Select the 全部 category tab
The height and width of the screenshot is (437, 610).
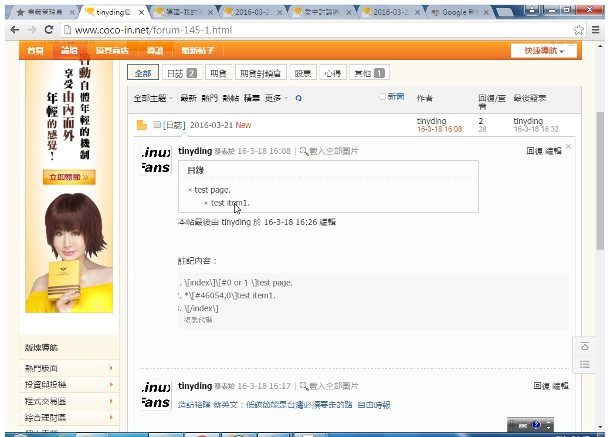point(143,73)
